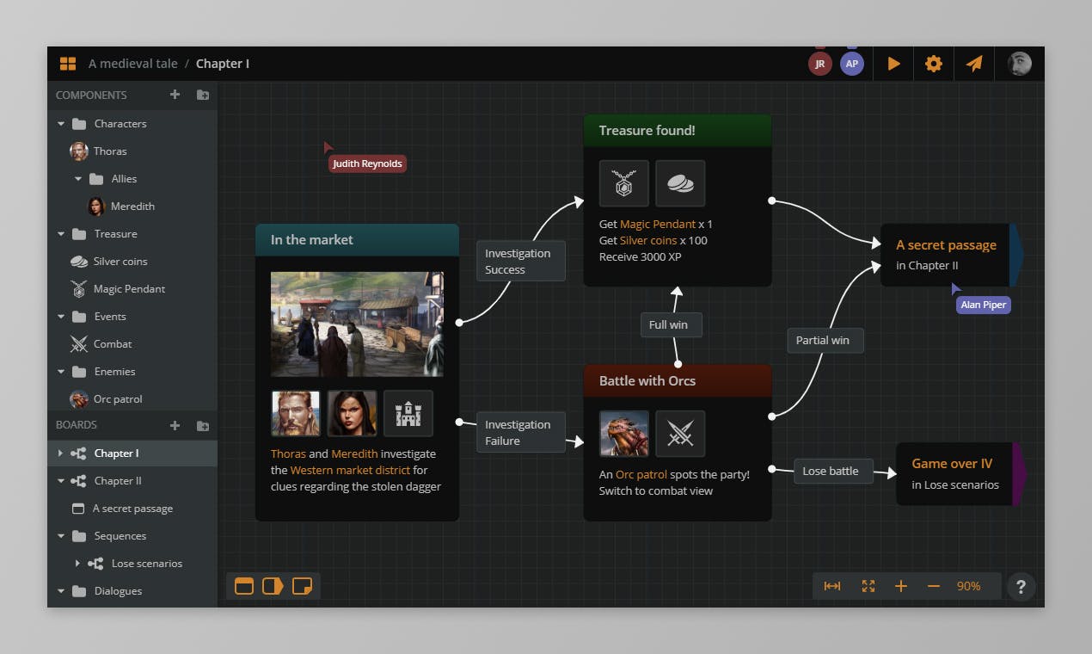
Task: Create new folder in Boards section
Action: point(203,425)
